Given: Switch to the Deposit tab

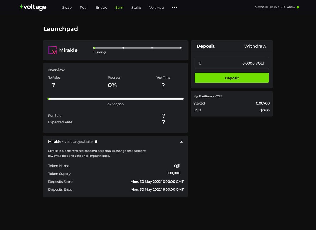Looking at the screenshot, I should tap(205, 46).
